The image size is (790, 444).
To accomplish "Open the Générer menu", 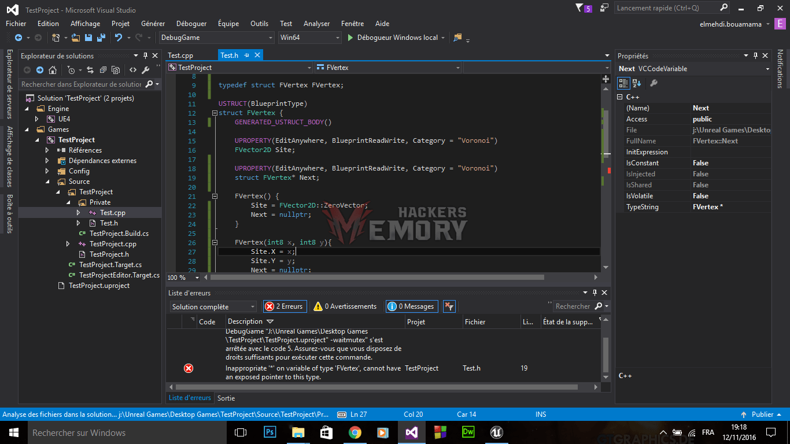I will pyautogui.click(x=153, y=24).
